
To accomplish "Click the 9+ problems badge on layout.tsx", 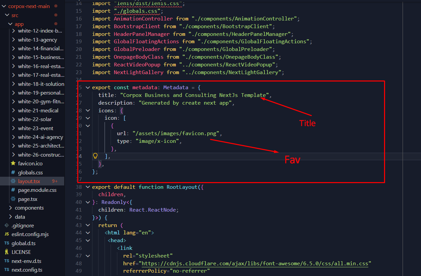I will [55, 181].
